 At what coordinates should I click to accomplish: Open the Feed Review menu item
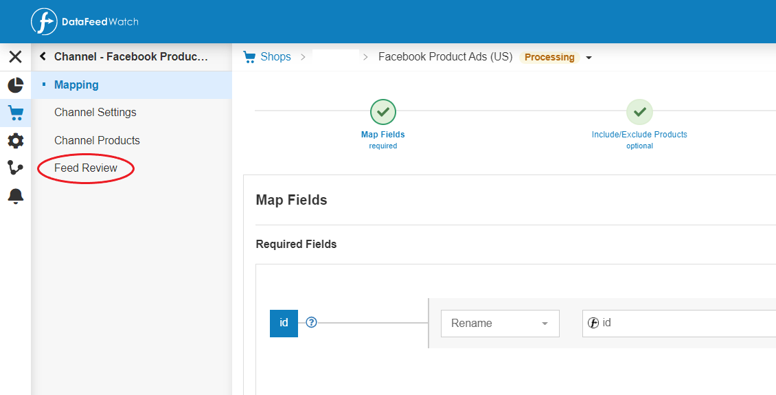coord(86,168)
